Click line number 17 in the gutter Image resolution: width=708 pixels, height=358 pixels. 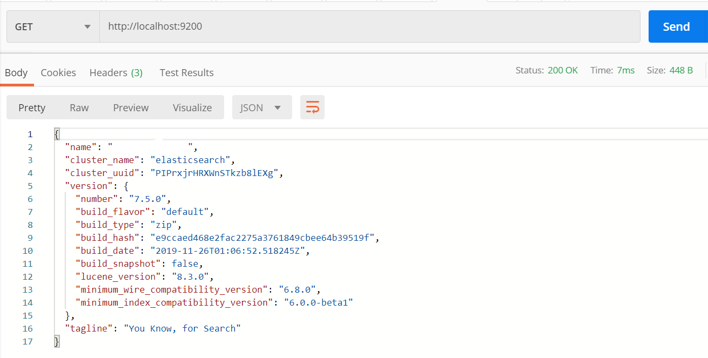(28, 341)
